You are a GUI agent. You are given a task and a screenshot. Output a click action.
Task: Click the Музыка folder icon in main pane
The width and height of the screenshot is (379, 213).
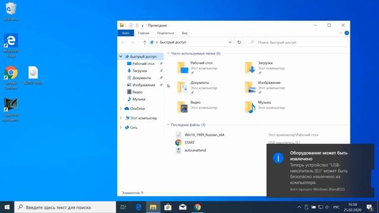coord(250,107)
